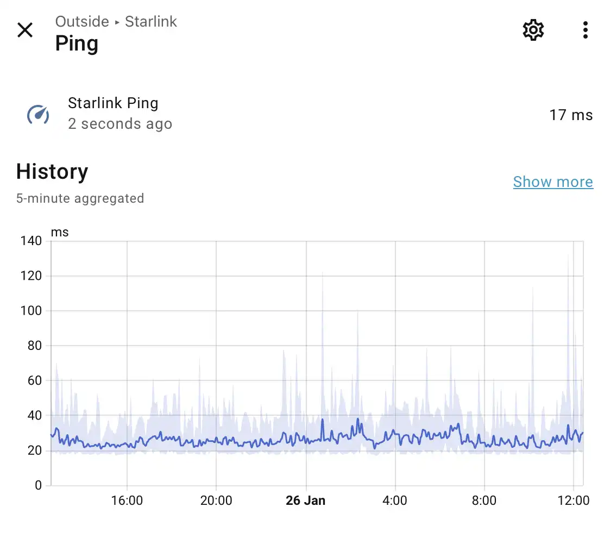Click the '2 seconds ago' timestamp
Screen dimensions: 604x538
pos(120,124)
